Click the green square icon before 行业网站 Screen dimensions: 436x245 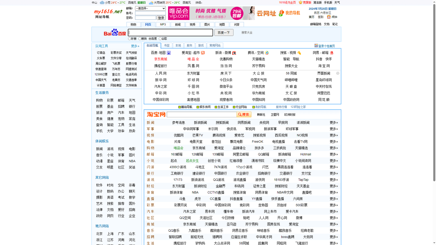[x=234, y=107]
